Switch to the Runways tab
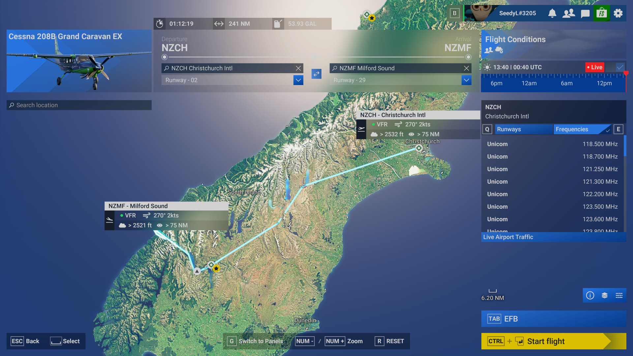This screenshot has height=356, width=633. 524,129
